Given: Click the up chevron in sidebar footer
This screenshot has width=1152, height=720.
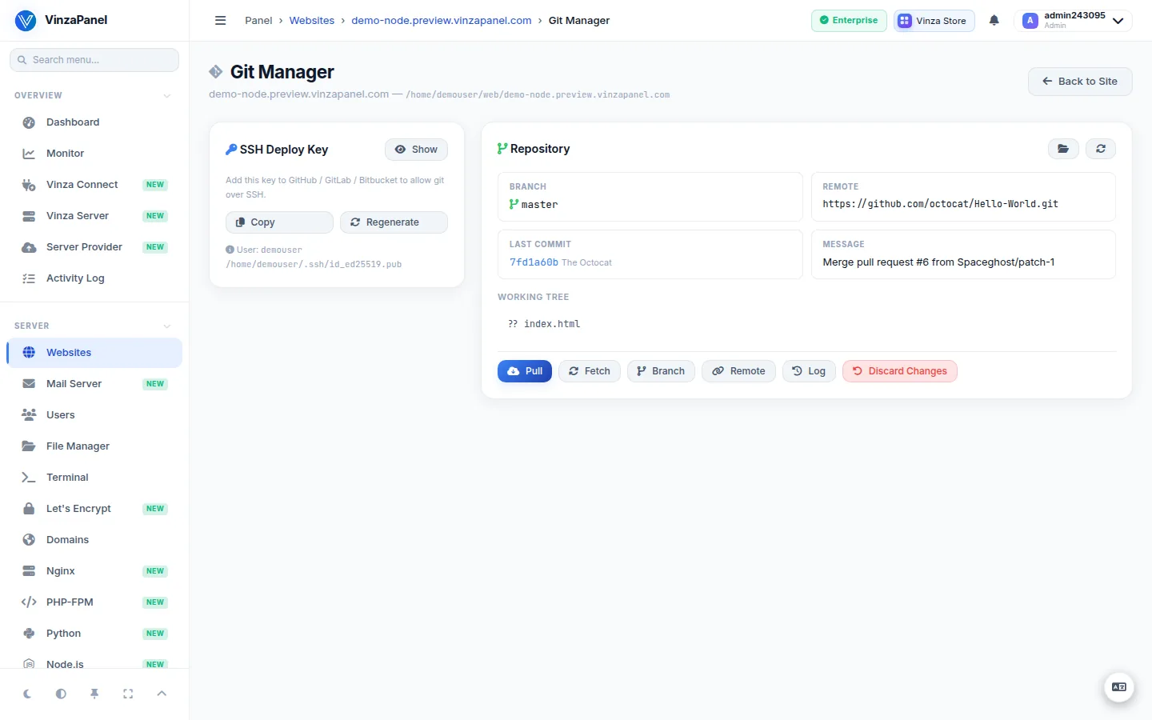Looking at the screenshot, I should click(162, 694).
